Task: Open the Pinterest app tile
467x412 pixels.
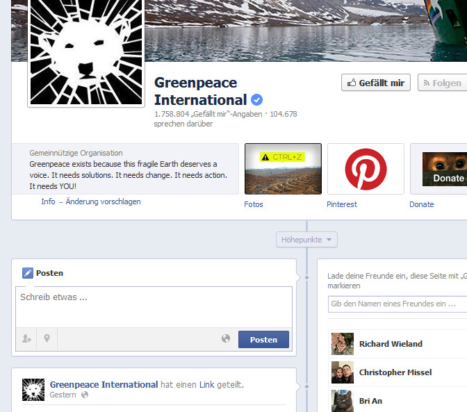Action: click(x=366, y=169)
